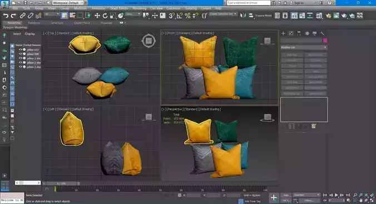The width and height of the screenshot is (376, 204).
Task: Select the Move tool
Action: pos(97,16)
